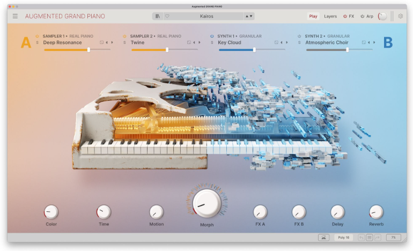Toggle the FX power switch
Screen dimensions: 413x251
pos(345,16)
